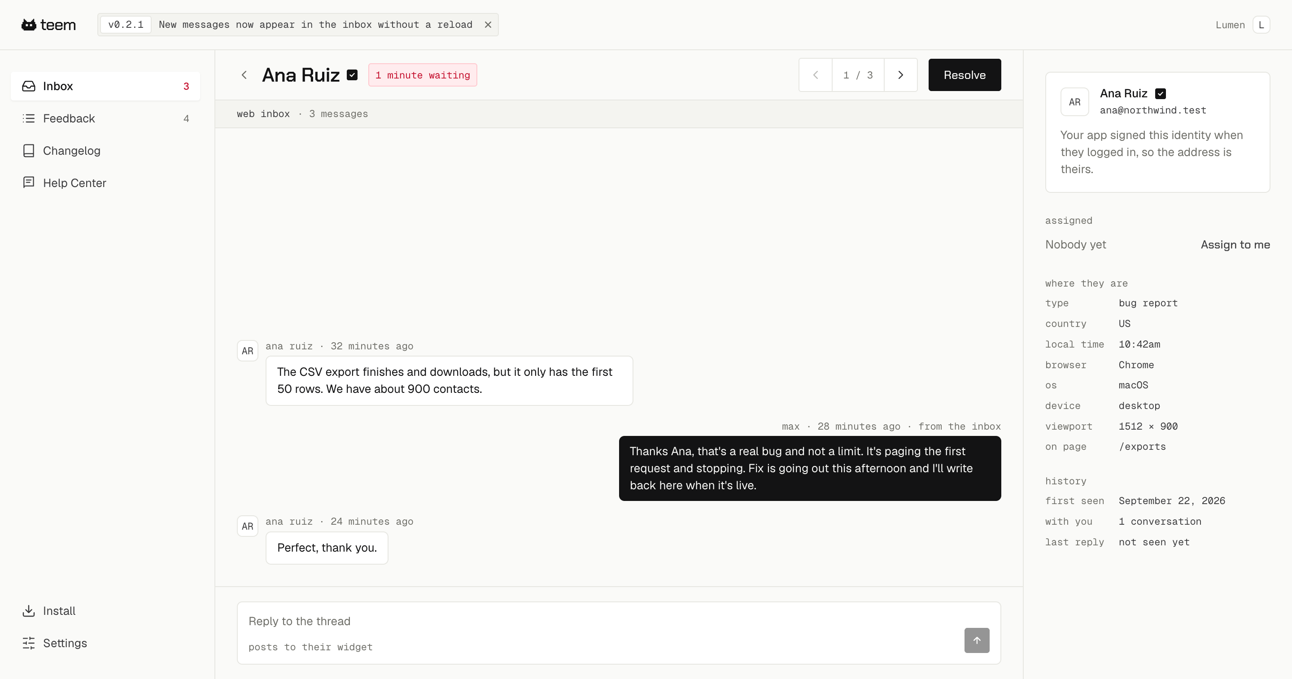
Task: Click the 'Perfect, thank you.' message
Action: click(327, 548)
